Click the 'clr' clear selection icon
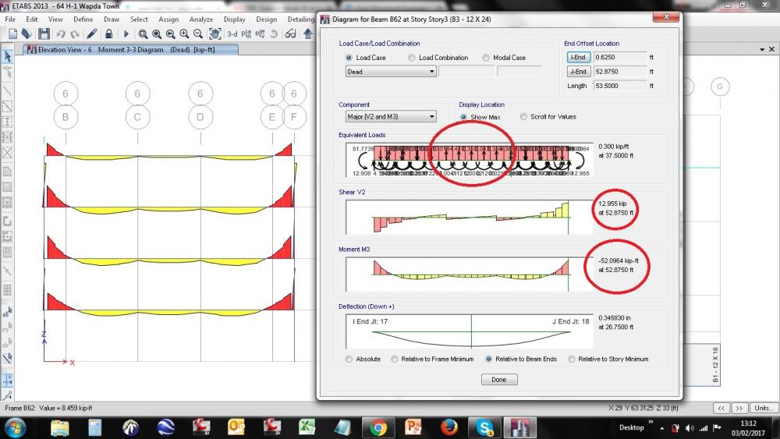780x439 pixels. coord(8,342)
